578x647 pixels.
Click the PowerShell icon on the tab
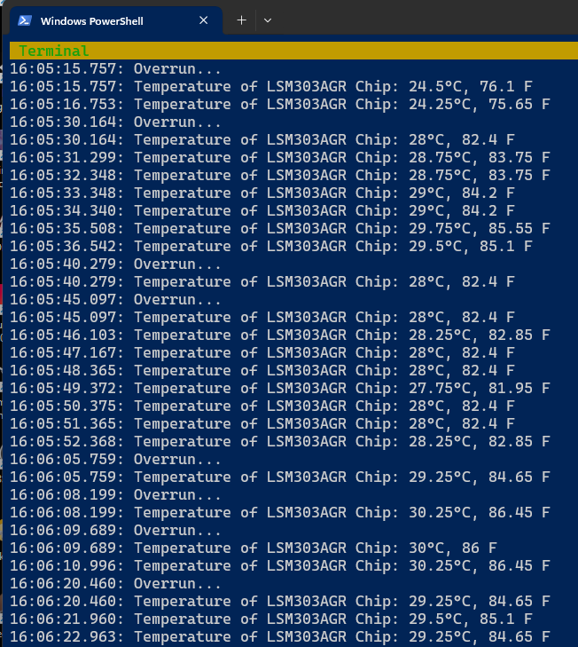[24, 20]
